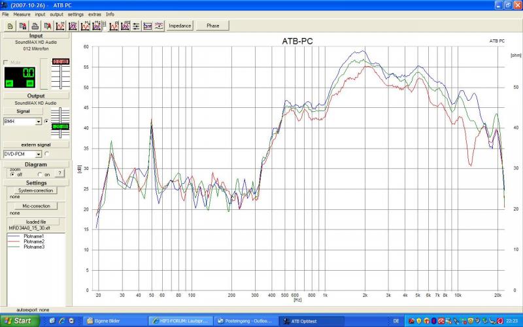
Task: Click the second multi-curve measurement icon
Action: point(73,26)
